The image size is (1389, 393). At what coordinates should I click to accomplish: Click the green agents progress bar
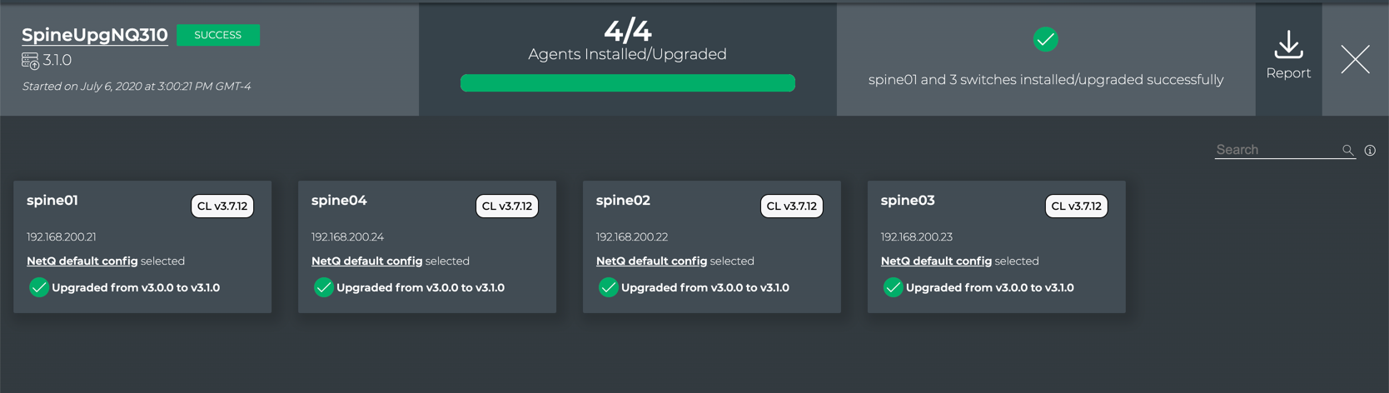point(627,83)
